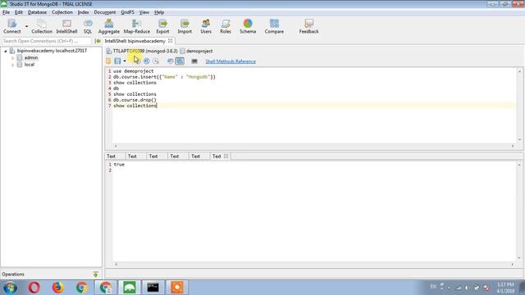Open the Users manager
525x295 pixels.
coord(206,26)
